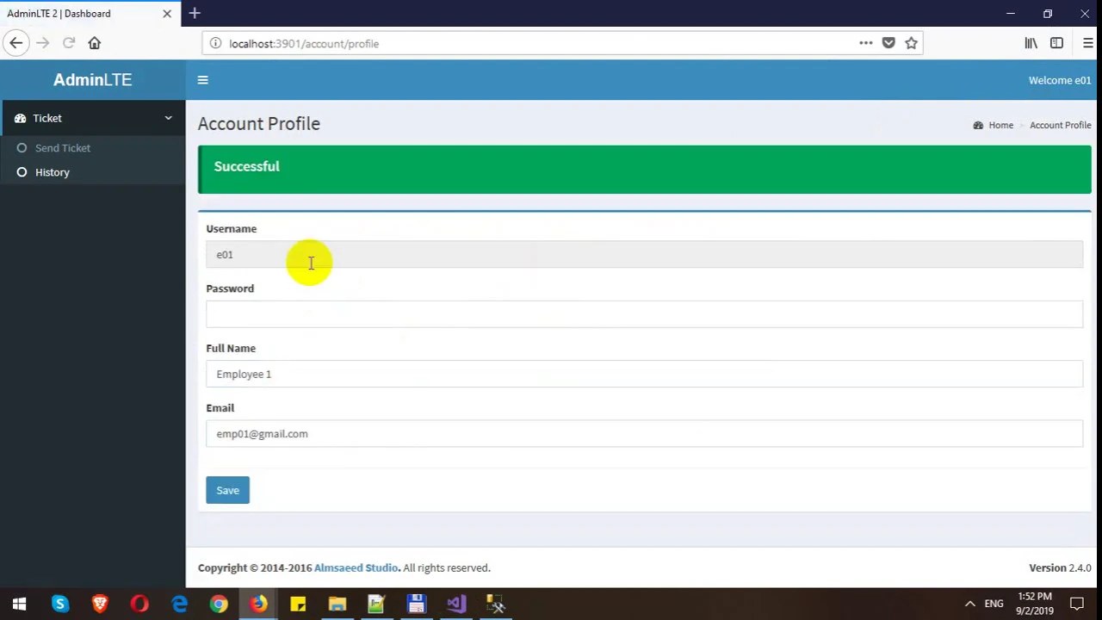Image resolution: width=1102 pixels, height=620 pixels.
Task: Open the Windows Start menu
Action: [19, 604]
